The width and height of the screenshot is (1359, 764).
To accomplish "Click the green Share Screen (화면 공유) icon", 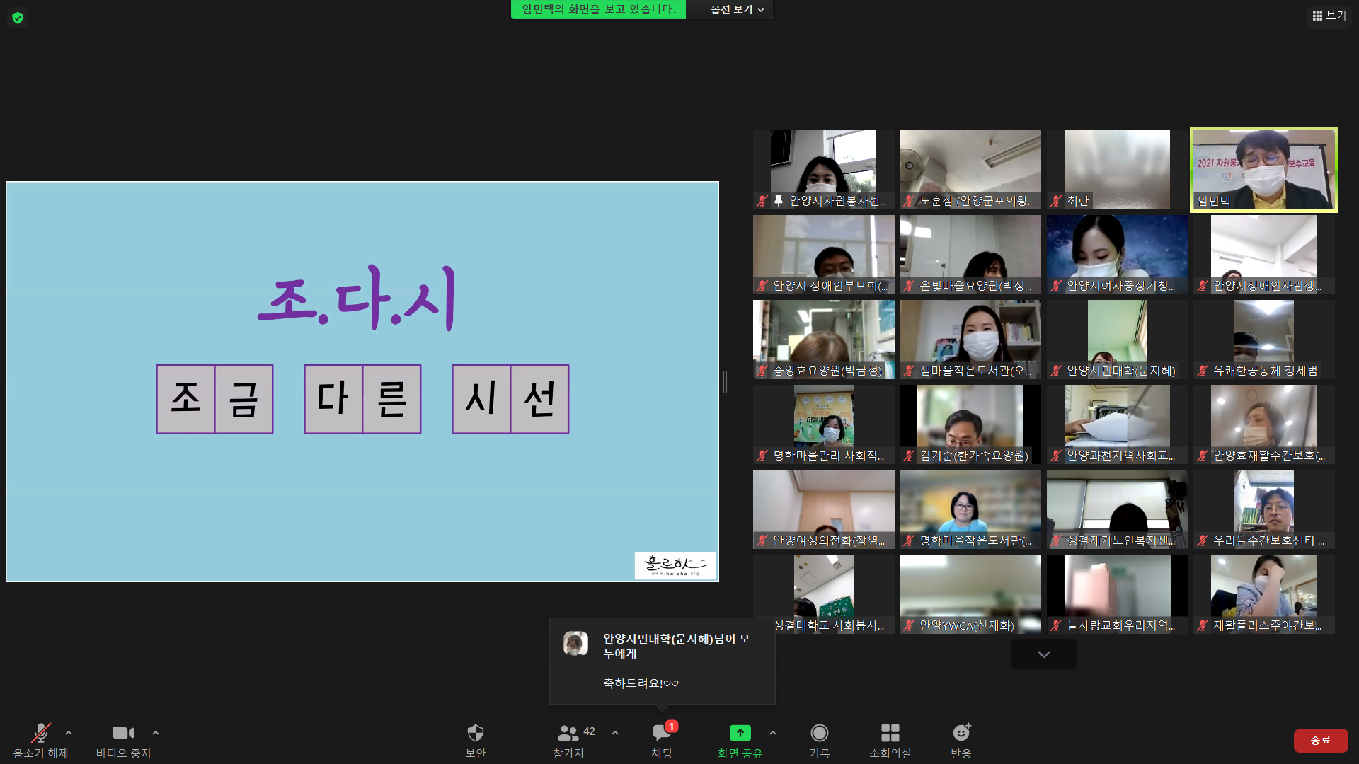I will (x=740, y=733).
